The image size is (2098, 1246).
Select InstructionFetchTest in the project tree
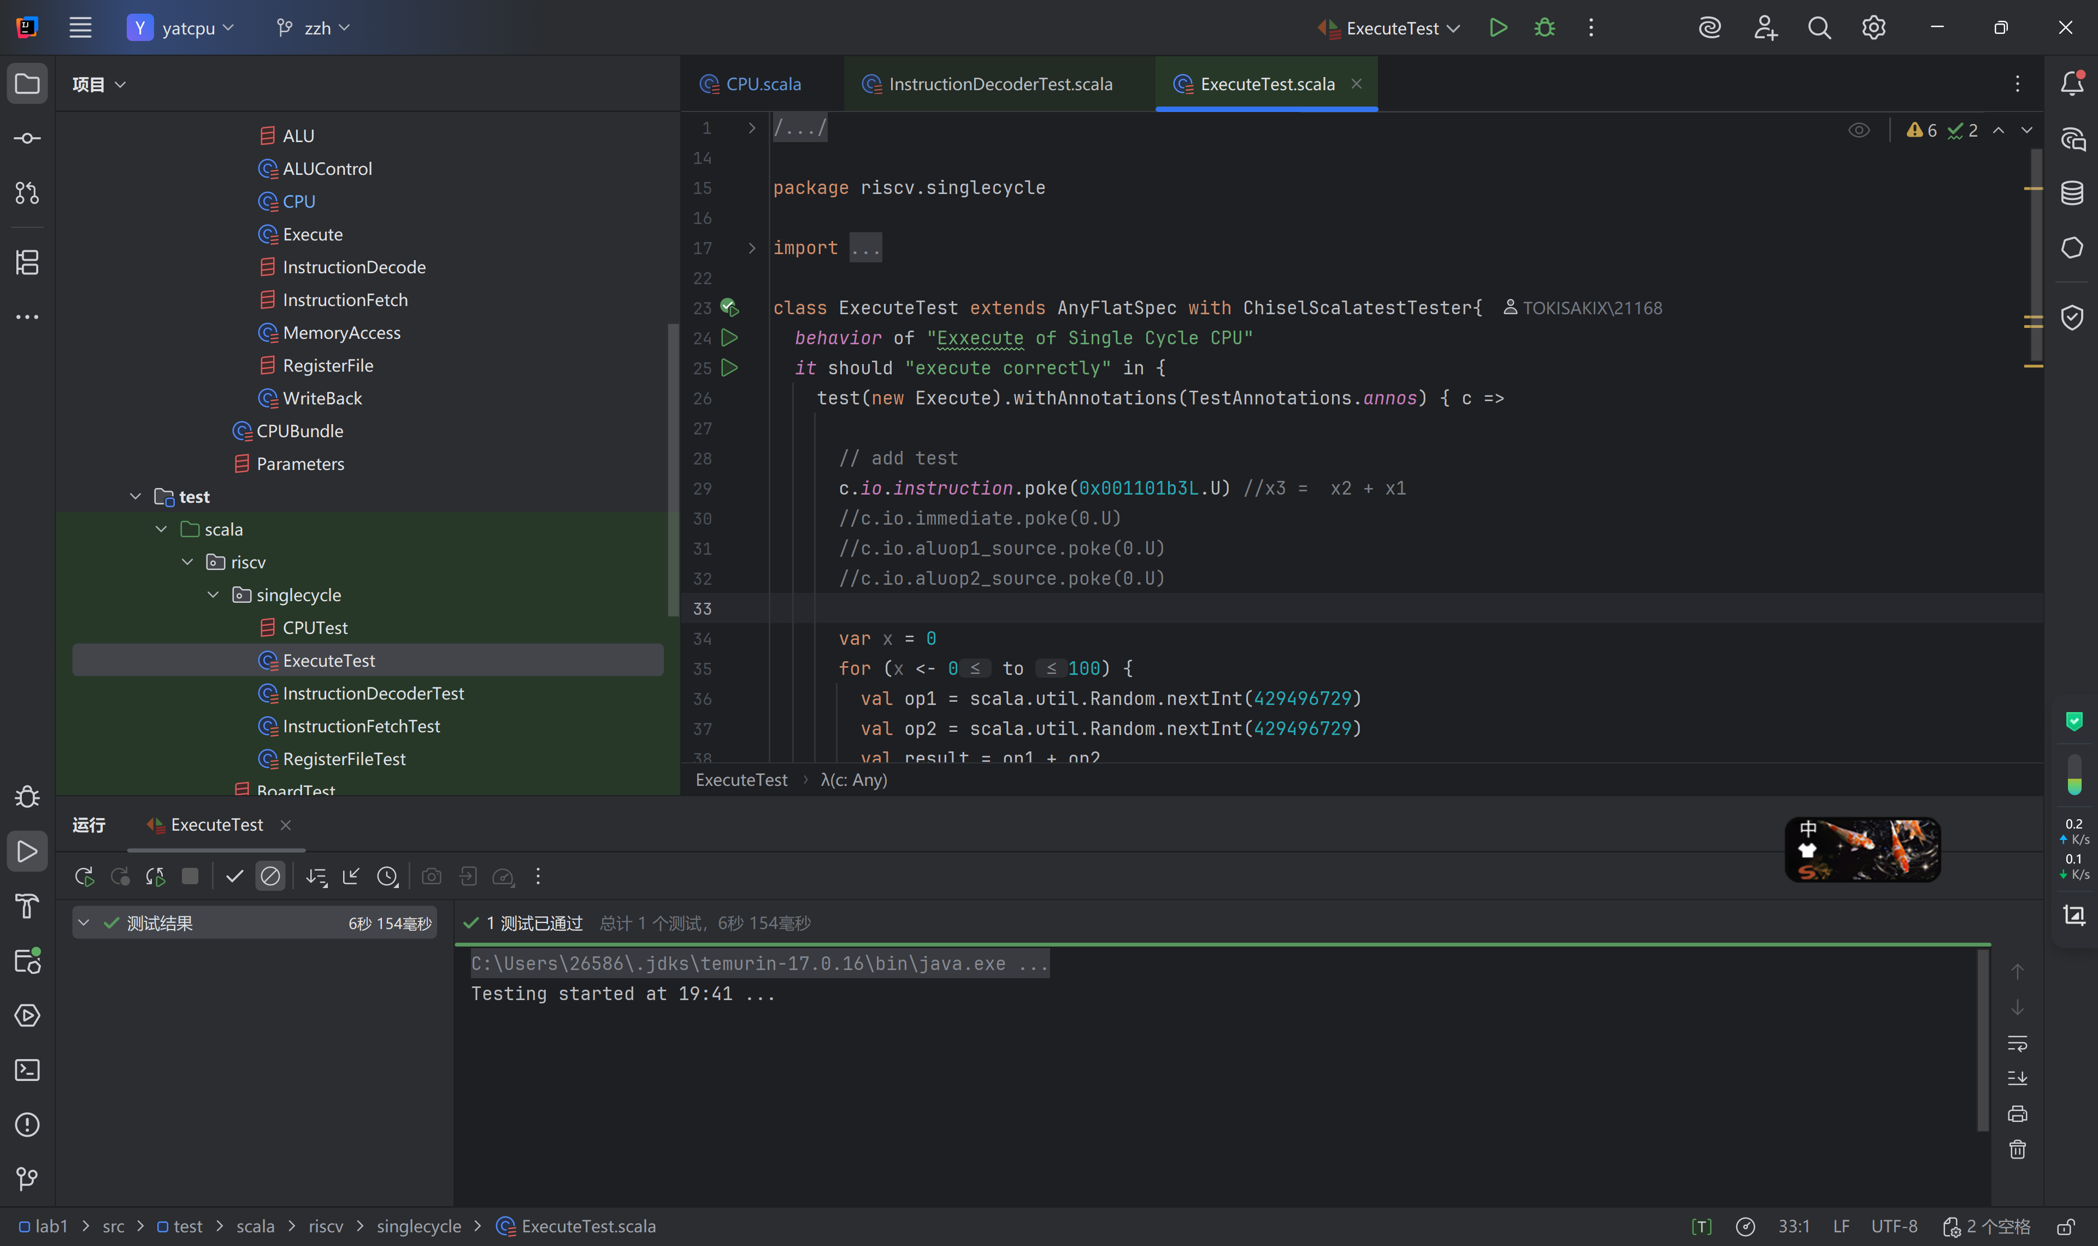point(361,726)
